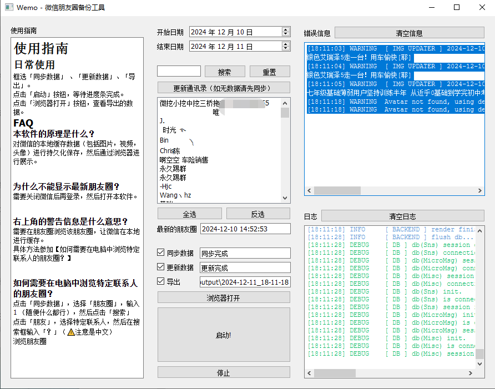
Task: Click the contact search input field
Action: [x=179, y=72]
